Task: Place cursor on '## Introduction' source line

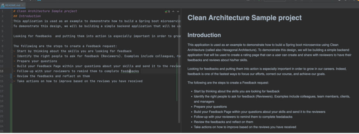Action: 27,16
